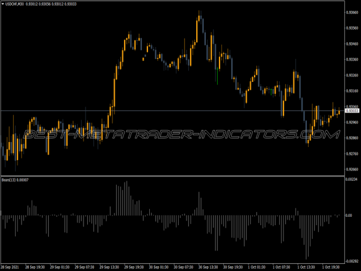
Task: Click the 29 Sep 13:30 time label
Action: pyautogui.click(x=110, y=267)
